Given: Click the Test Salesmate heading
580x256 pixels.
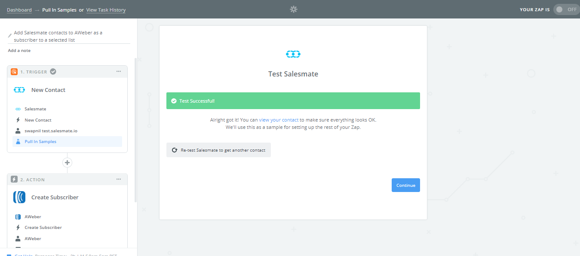Looking at the screenshot, I should tap(293, 74).
